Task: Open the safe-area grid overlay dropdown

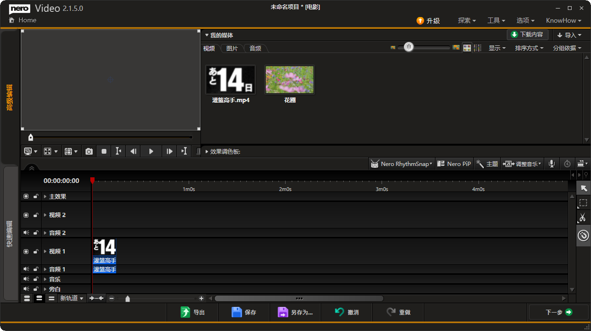Action: click(71, 151)
